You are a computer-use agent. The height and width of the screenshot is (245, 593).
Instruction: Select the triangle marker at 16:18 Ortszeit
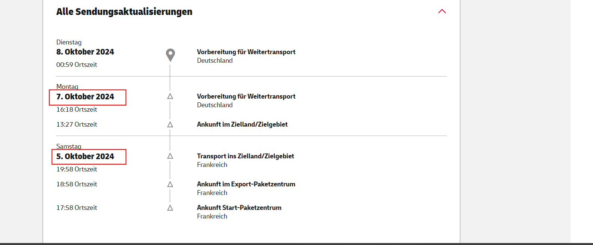click(170, 96)
